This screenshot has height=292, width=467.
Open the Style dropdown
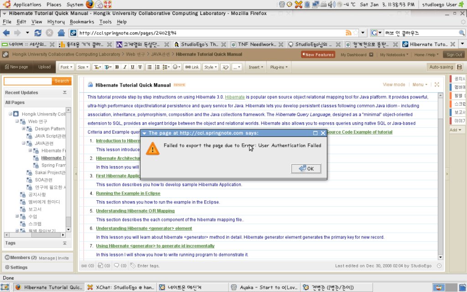pos(211,67)
